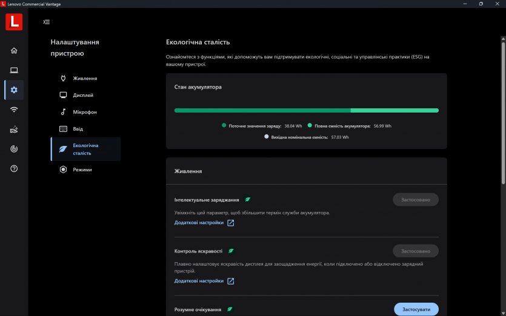Image resolution: width=506 pixels, height=316 pixels.
Task: Open the circular gauge icon in sidebar
Action: (14, 149)
